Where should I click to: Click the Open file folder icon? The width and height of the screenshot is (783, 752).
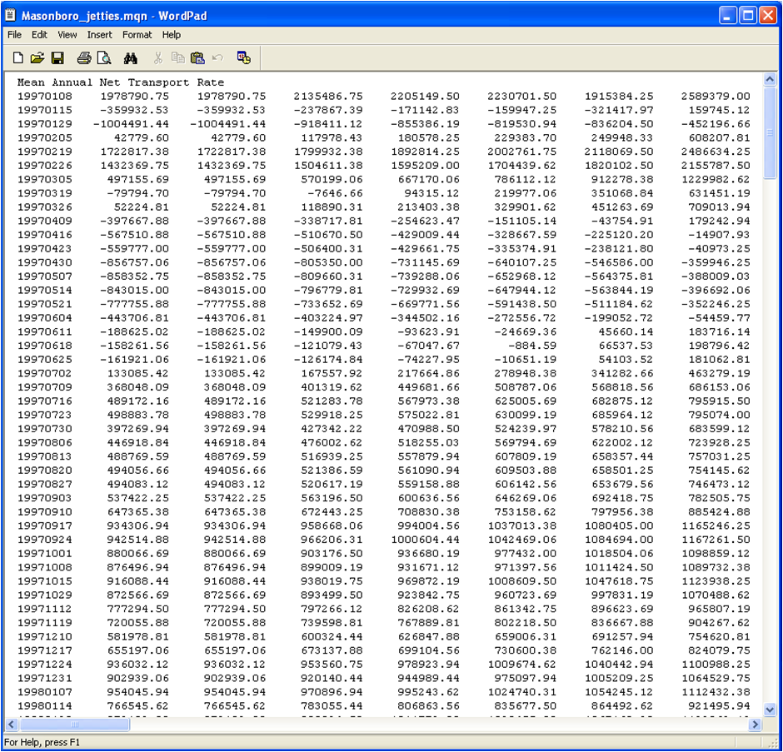[x=37, y=58]
